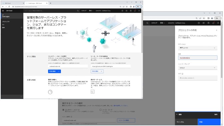Open Chrome update menu in front window
The image size is (224, 126).
139,7
